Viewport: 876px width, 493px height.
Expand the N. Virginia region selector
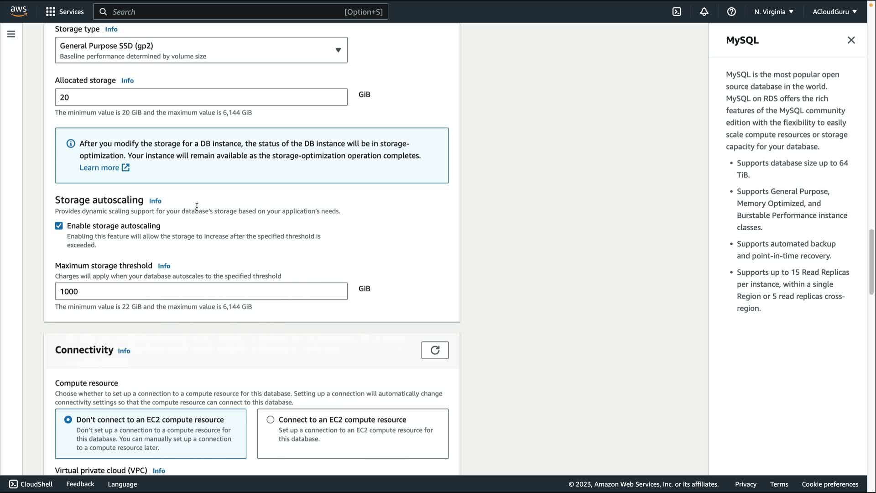(x=773, y=12)
